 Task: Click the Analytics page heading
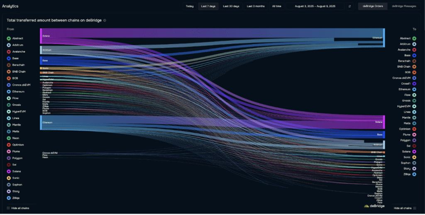10,6
